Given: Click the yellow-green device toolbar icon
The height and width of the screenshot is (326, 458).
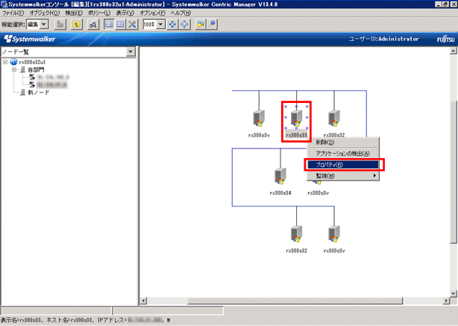Looking at the screenshot, I should (x=201, y=25).
